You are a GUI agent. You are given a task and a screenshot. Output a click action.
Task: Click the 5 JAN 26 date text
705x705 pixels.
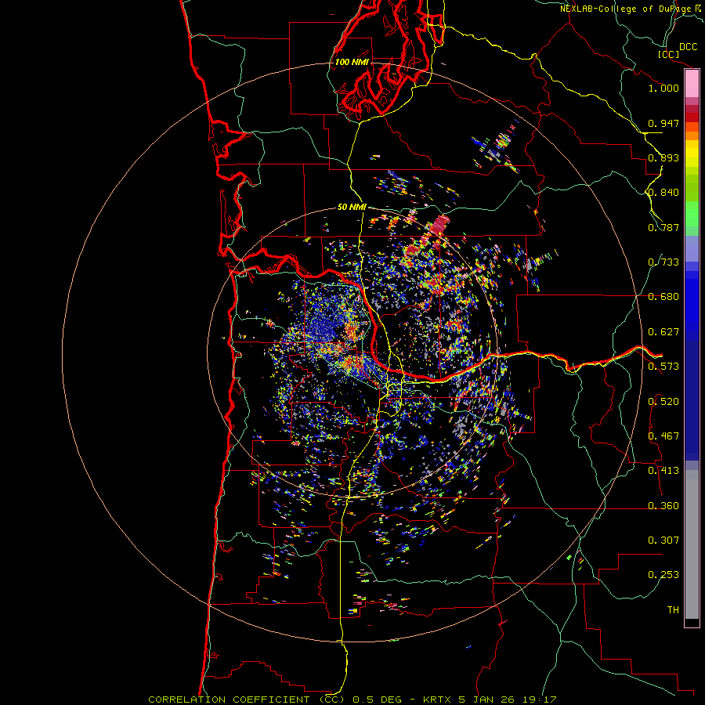[488, 700]
